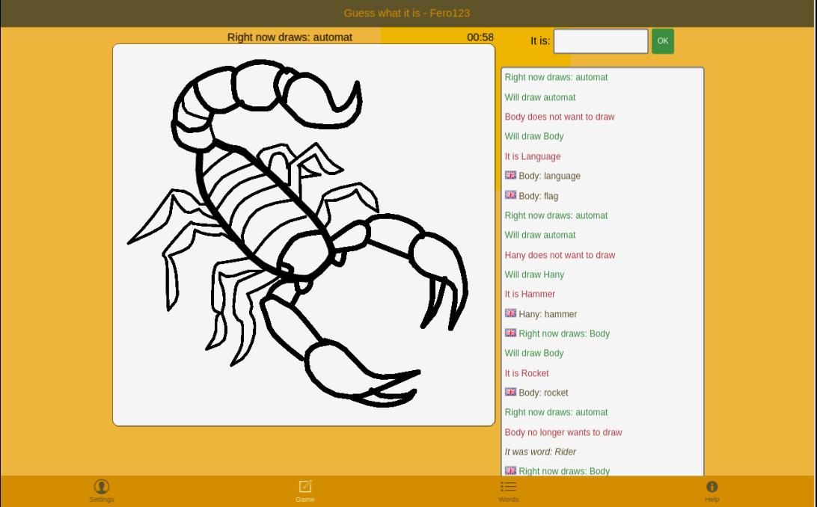Click 'Hany does not want to draw' message
The image size is (817, 507).
point(560,255)
